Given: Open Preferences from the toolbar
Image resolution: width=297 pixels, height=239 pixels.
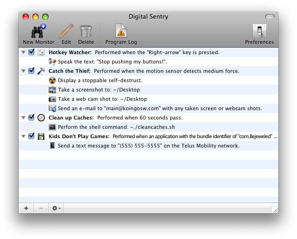Looking at the screenshot, I should click(259, 32).
